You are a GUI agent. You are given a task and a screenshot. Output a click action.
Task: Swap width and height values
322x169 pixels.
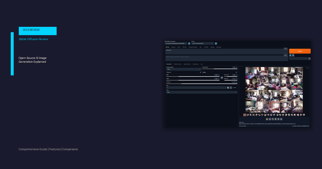pos(222,78)
